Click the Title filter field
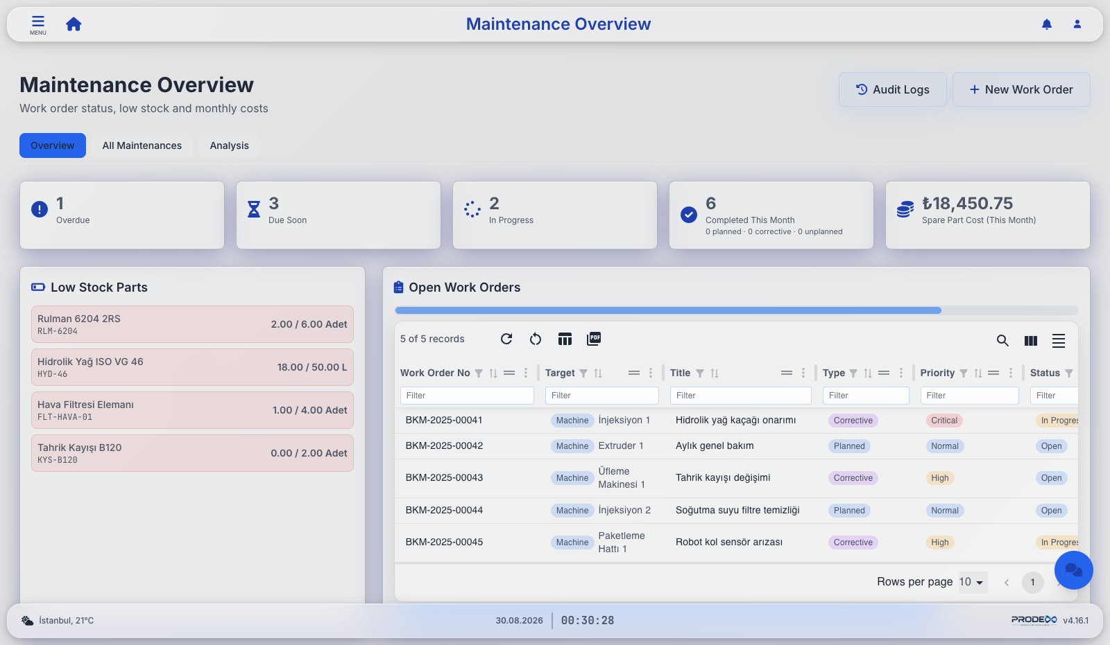1110x645 pixels. (741, 396)
